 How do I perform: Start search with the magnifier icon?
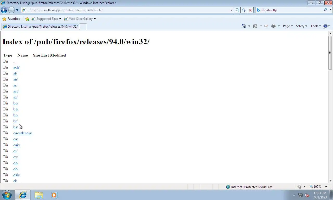325,10
